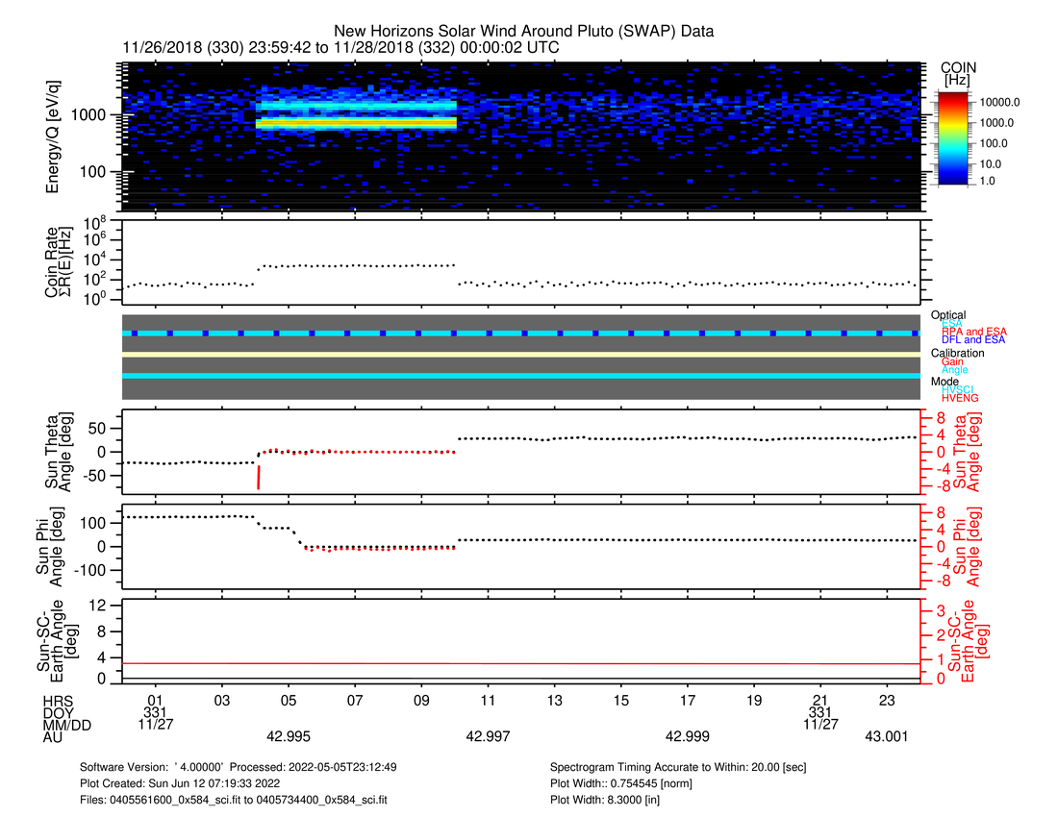Click the '43.001' AU axis label

click(885, 736)
